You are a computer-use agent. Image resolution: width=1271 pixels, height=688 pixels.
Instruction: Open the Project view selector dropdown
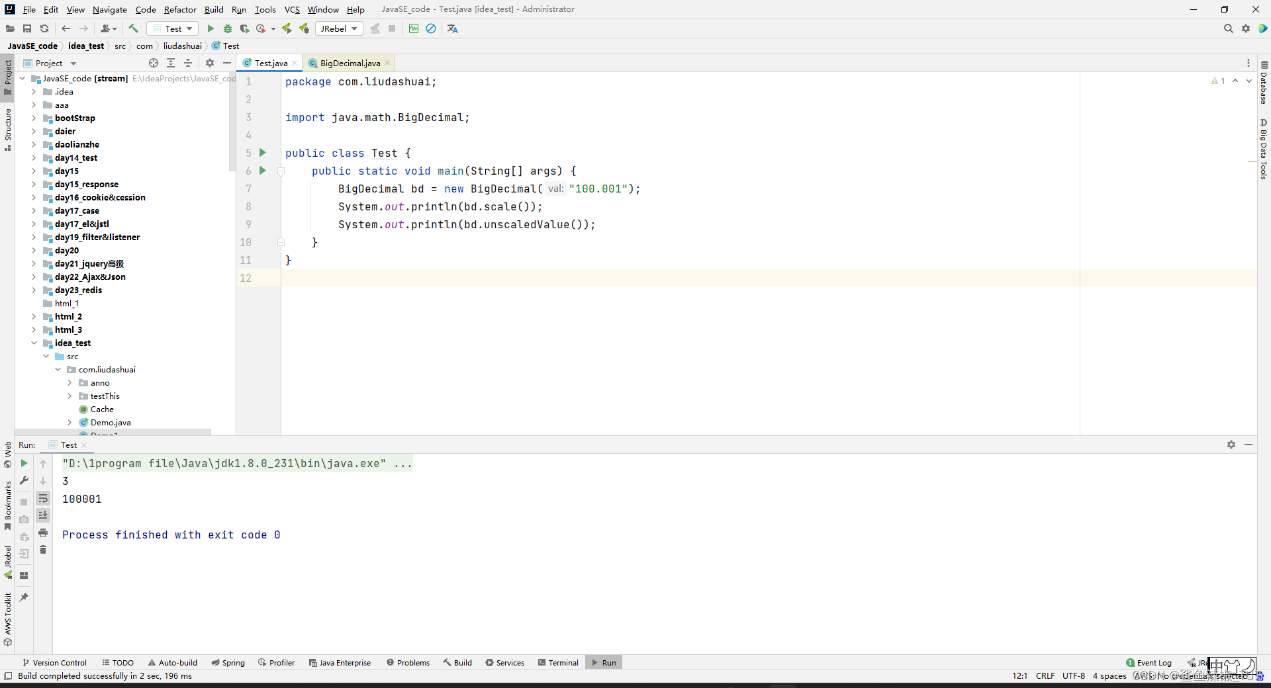click(x=50, y=63)
